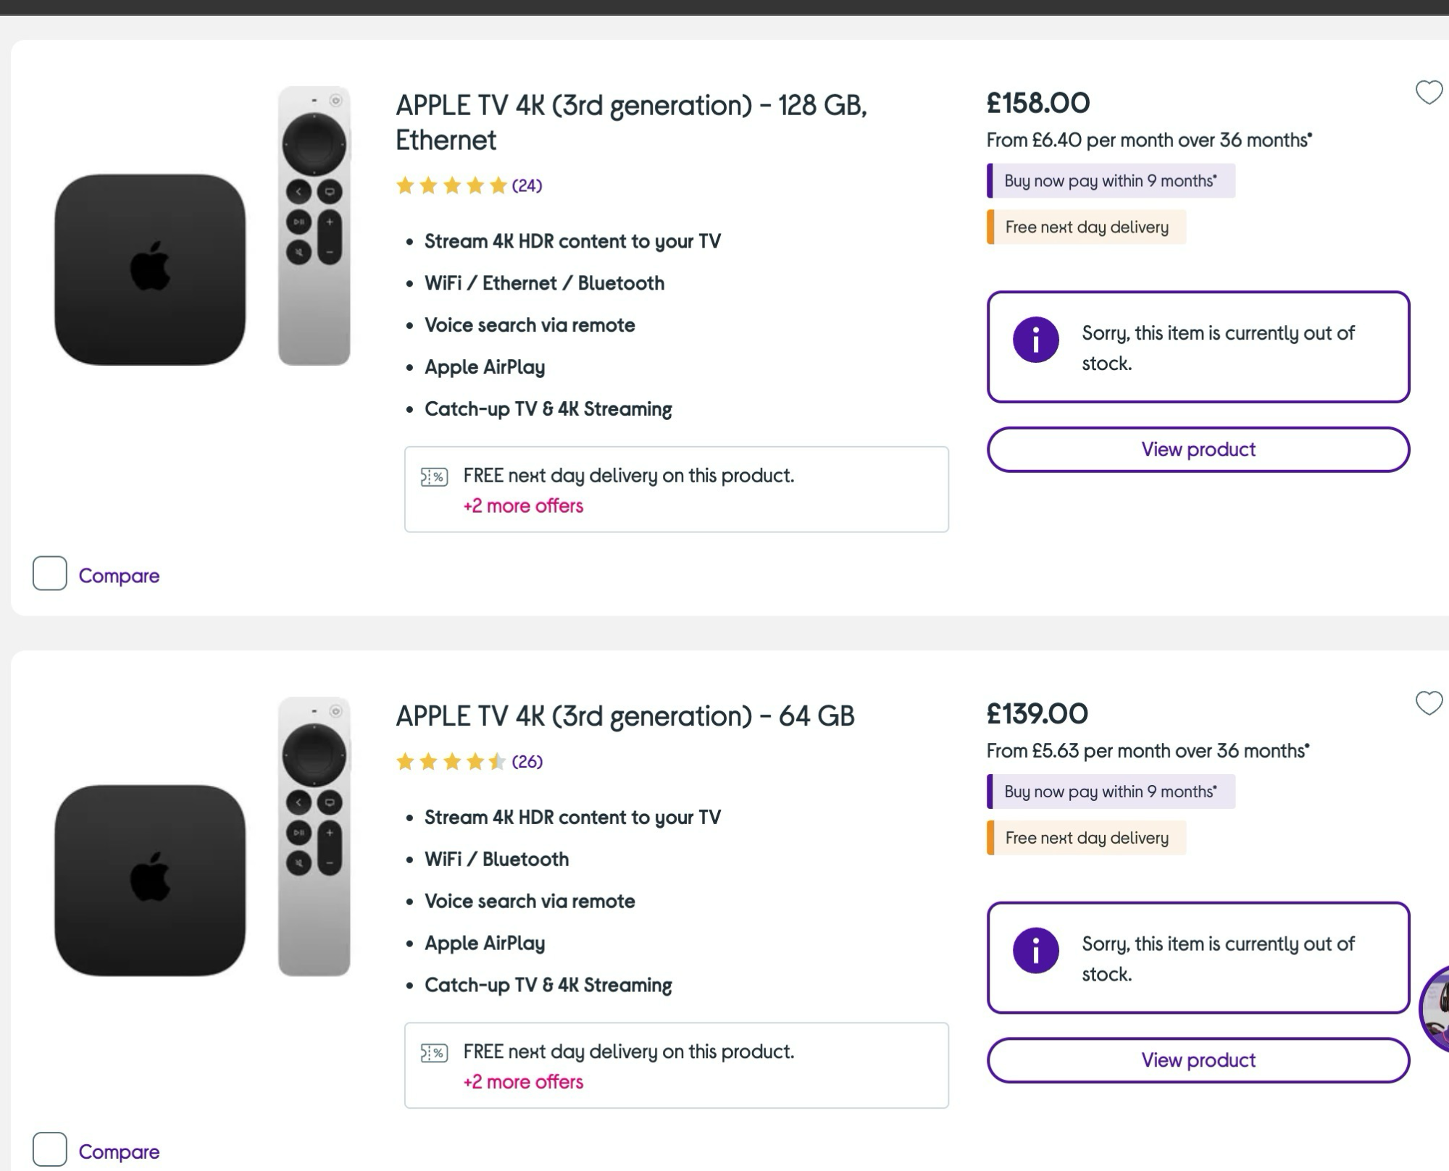Tick Compare checkbox for 128 GB Ethernet model
The width and height of the screenshot is (1449, 1171).
pyautogui.click(x=50, y=574)
